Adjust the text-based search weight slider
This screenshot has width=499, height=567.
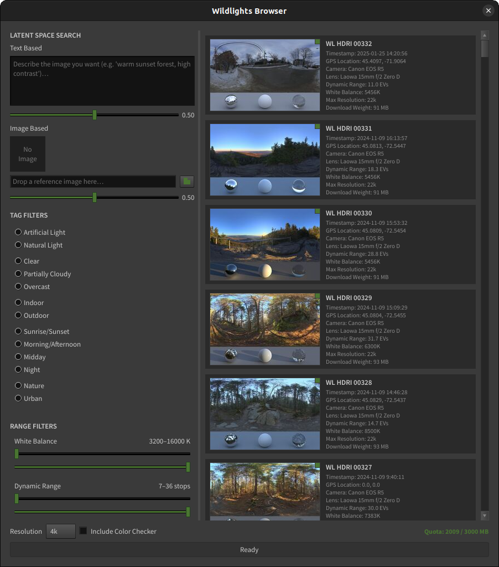coord(94,115)
